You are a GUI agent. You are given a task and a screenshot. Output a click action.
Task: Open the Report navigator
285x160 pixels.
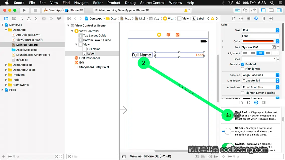pos(59,18)
